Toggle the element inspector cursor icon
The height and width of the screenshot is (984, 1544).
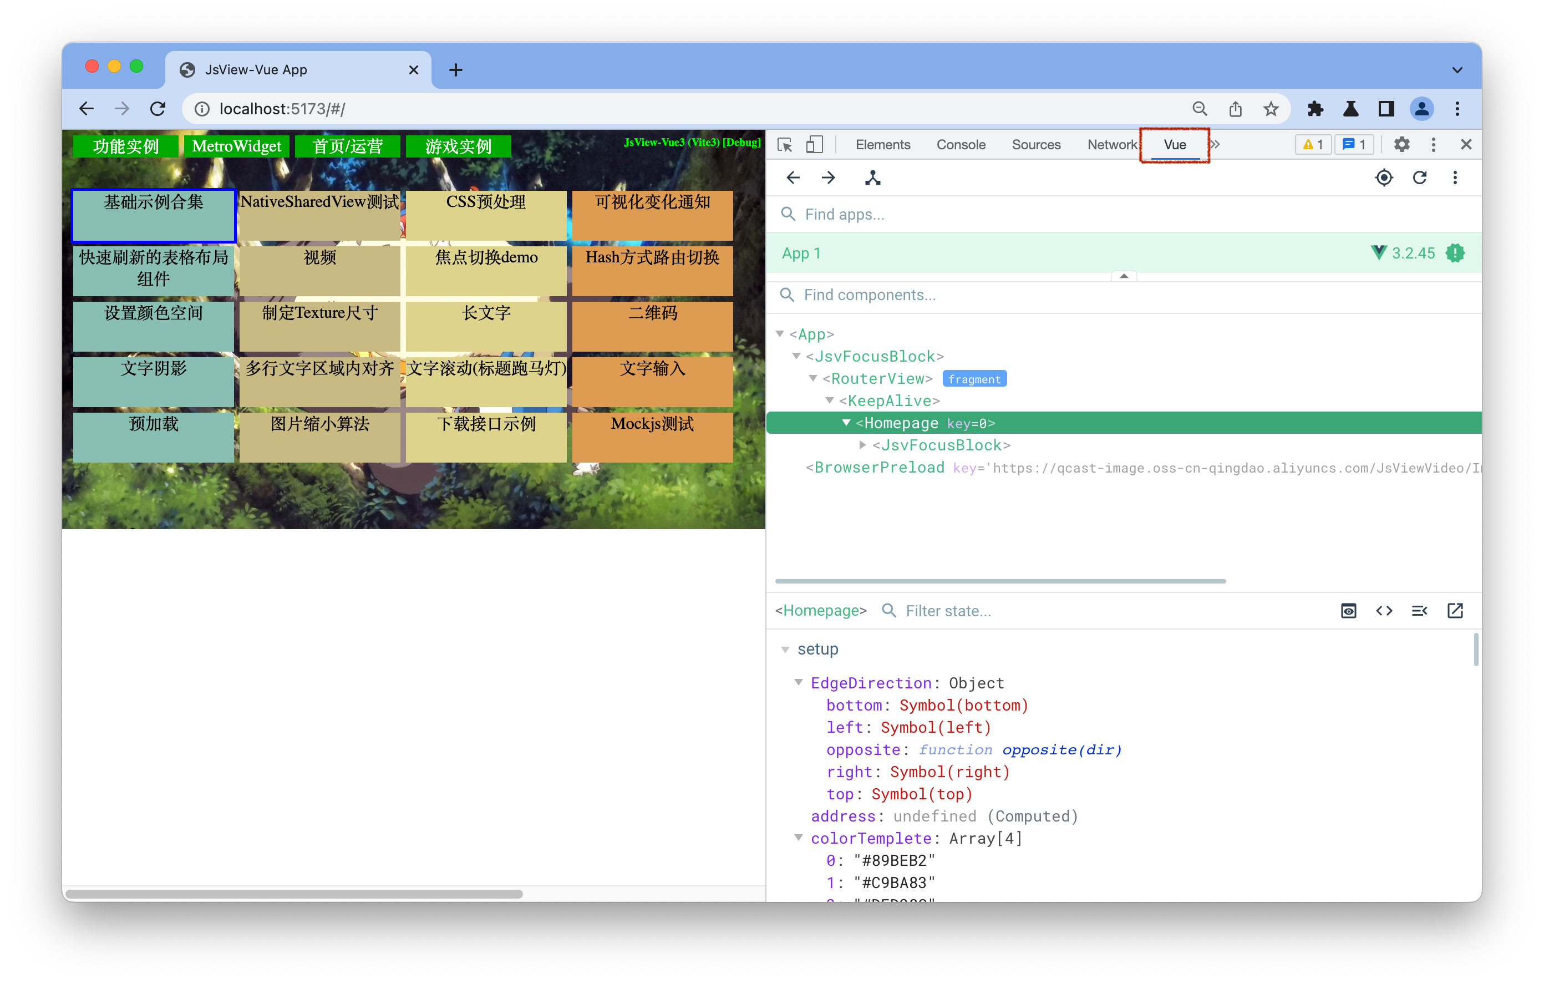(x=785, y=144)
